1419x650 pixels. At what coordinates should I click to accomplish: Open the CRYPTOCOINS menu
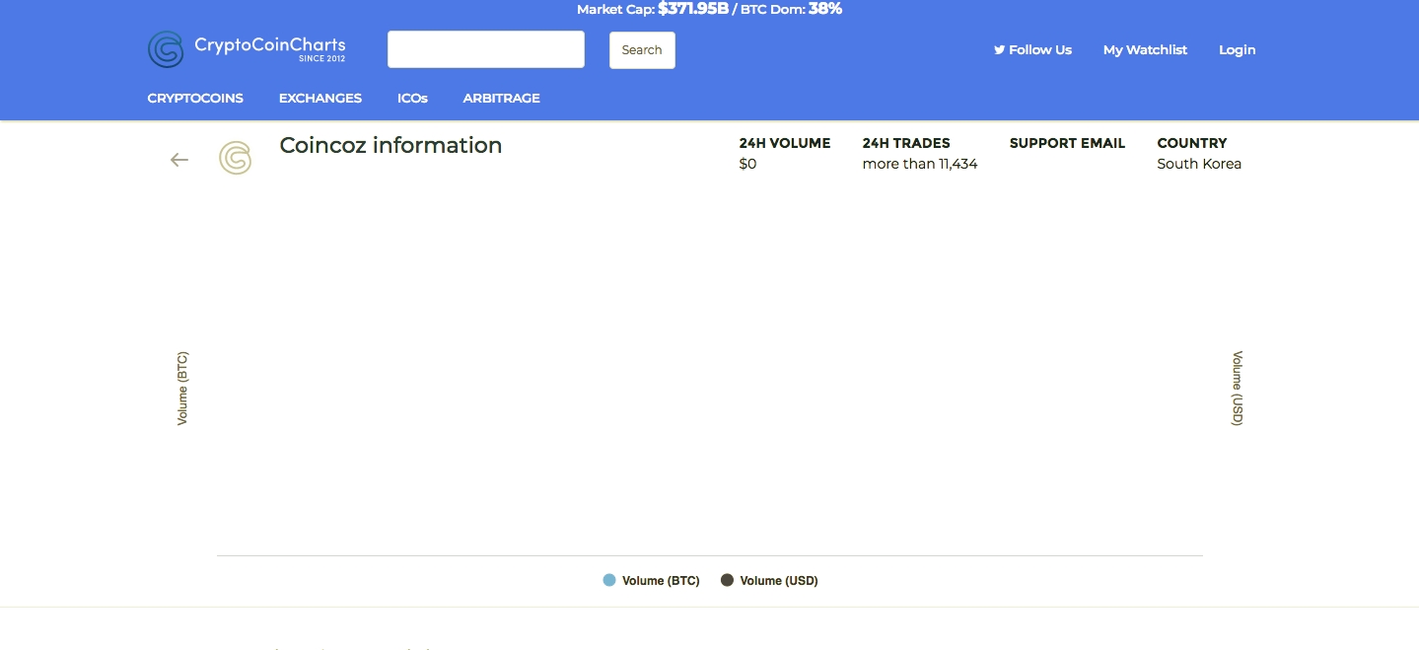195,98
